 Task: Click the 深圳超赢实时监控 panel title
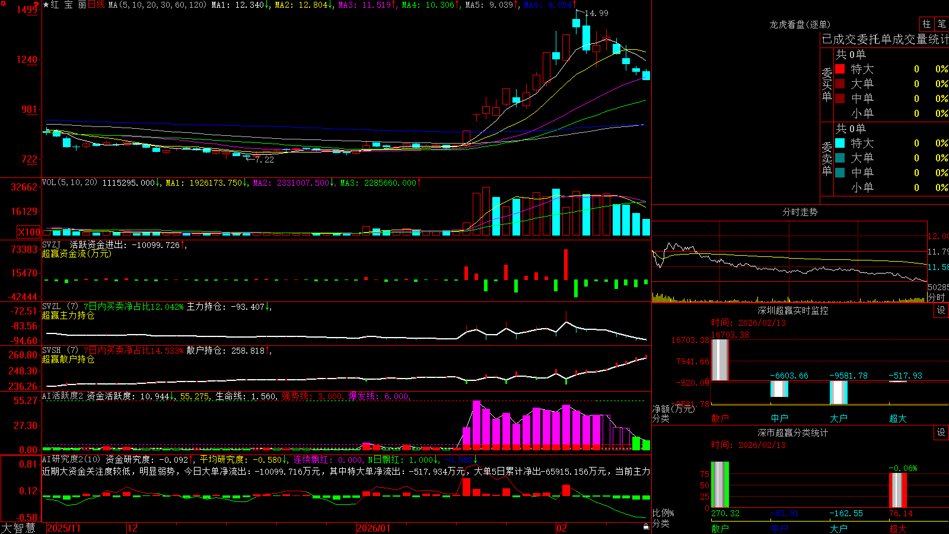point(792,310)
